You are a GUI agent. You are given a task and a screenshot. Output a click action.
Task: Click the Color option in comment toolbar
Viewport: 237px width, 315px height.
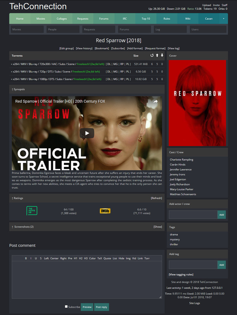coord(92,258)
